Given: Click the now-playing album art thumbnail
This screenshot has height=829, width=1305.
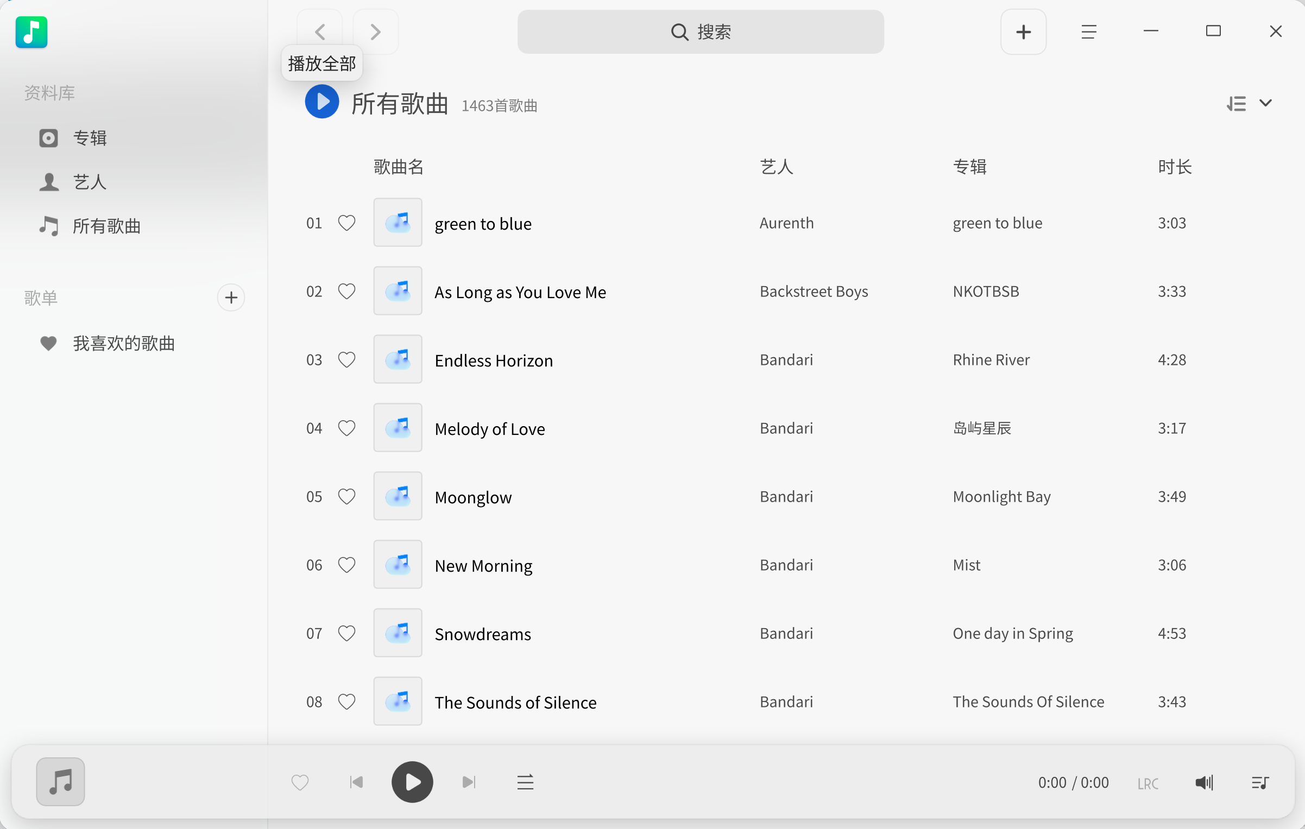Looking at the screenshot, I should pos(60,782).
